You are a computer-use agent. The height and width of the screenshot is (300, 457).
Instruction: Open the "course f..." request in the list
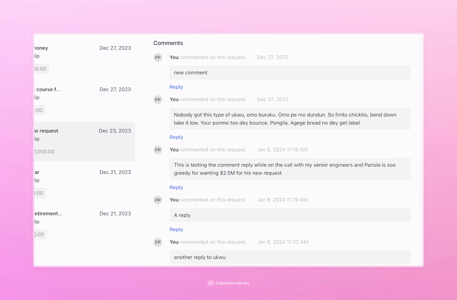pos(84,100)
